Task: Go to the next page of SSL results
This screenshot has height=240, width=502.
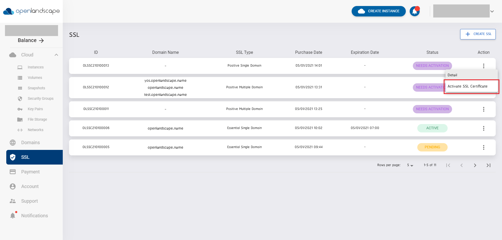Action: pos(475,165)
